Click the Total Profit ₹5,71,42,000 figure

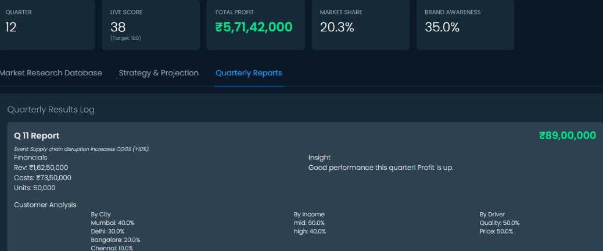coord(254,27)
